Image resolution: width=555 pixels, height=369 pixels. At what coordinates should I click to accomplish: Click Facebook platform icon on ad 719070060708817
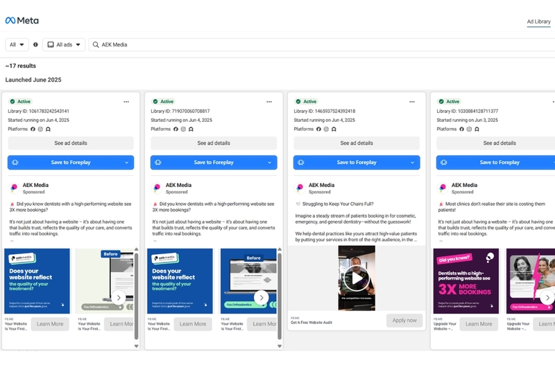coord(176,129)
